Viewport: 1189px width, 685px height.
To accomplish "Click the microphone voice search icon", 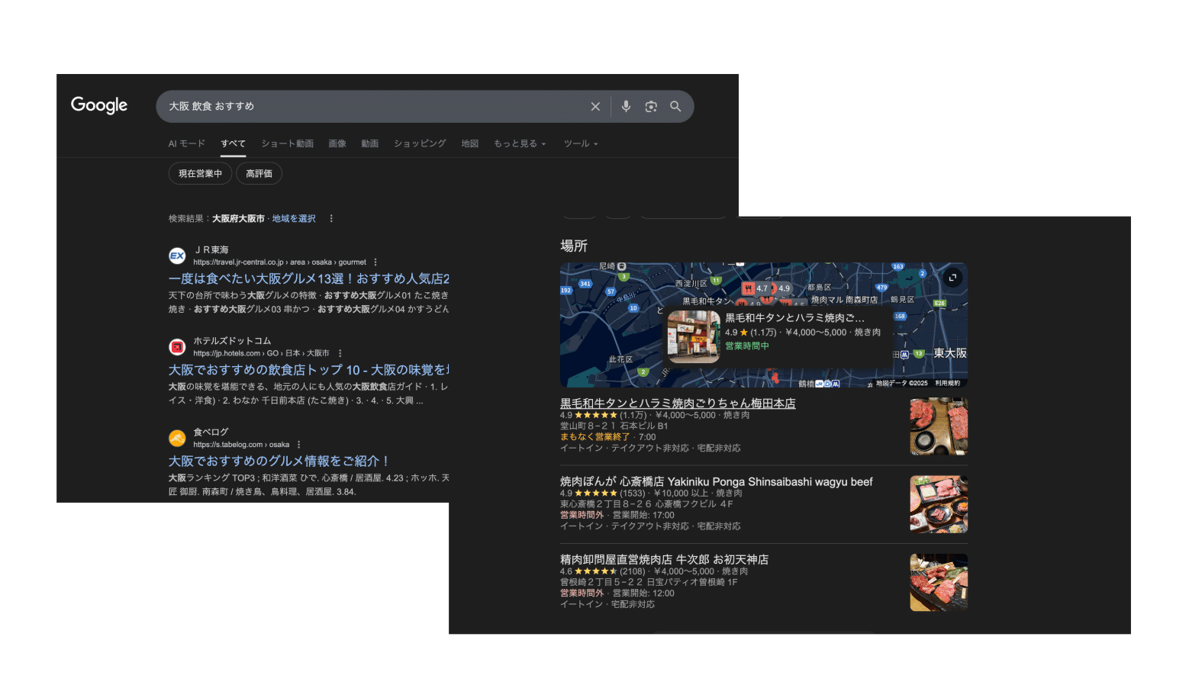I will click(x=626, y=107).
